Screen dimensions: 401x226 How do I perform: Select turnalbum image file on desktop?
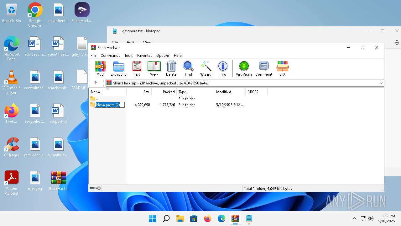click(59, 147)
